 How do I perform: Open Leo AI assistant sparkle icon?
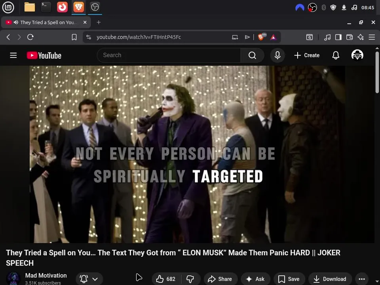[x=361, y=37]
